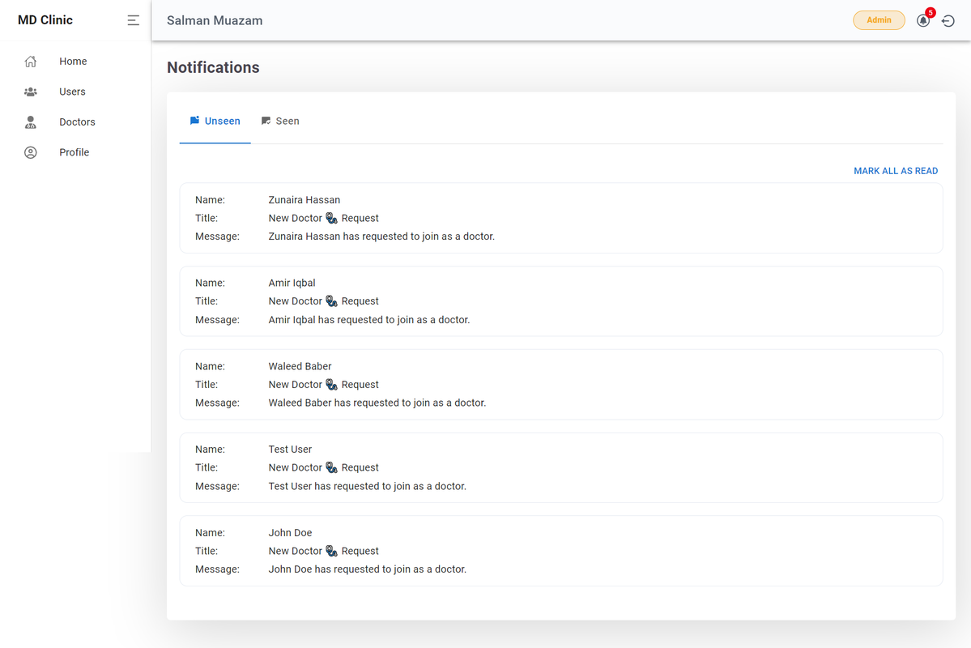Click message 'Test User has requested to join'
This screenshot has width=971, height=648.
[367, 486]
